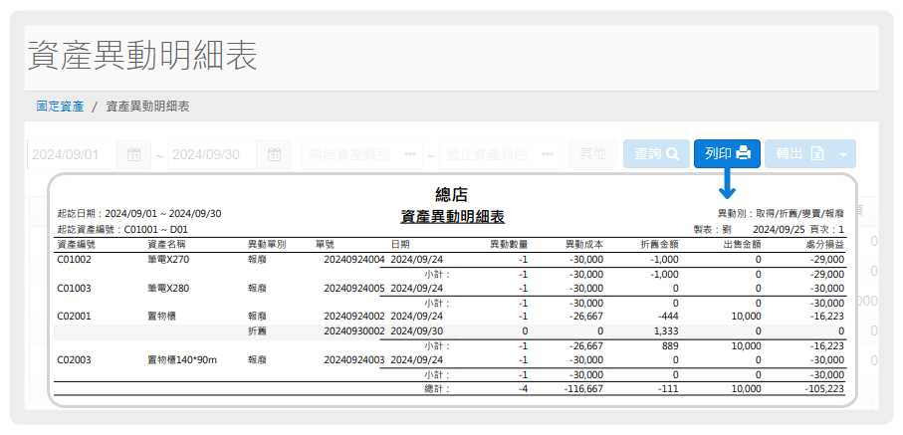Open the 開始資產類別 lookup ellipsis
This screenshot has width=903, height=435.
point(410,154)
